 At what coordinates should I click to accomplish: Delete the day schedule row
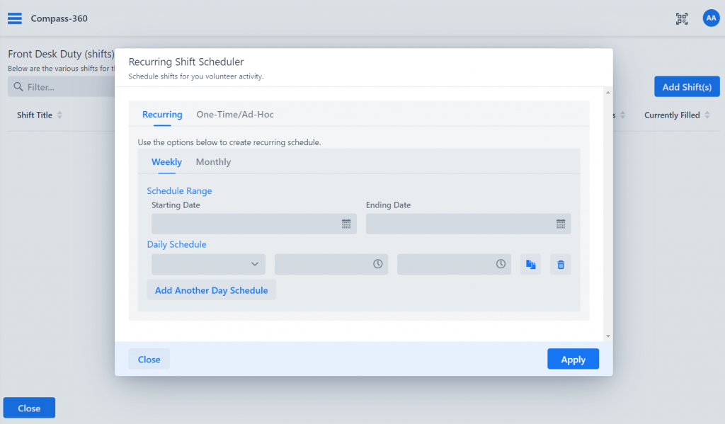point(561,265)
